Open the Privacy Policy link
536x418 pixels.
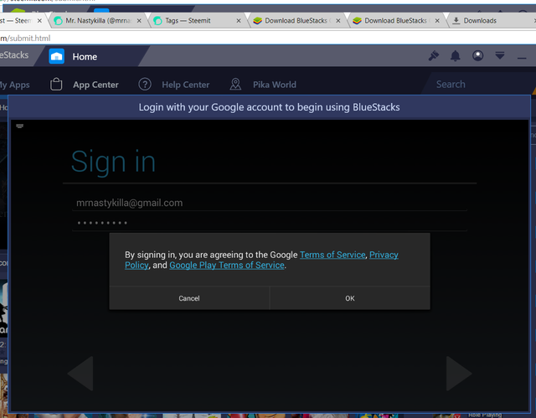[384, 255]
